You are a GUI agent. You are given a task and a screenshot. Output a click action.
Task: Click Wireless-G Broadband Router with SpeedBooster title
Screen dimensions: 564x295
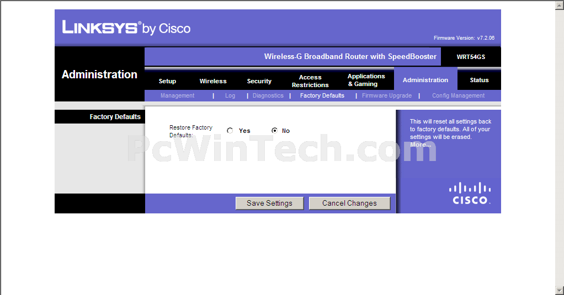pyautogui.click(x=350, y=56)
